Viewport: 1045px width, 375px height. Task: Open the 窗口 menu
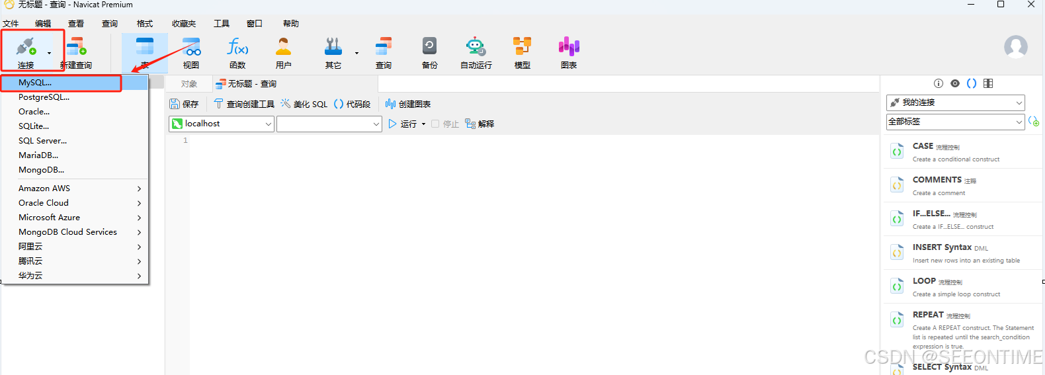pos(255,24)
